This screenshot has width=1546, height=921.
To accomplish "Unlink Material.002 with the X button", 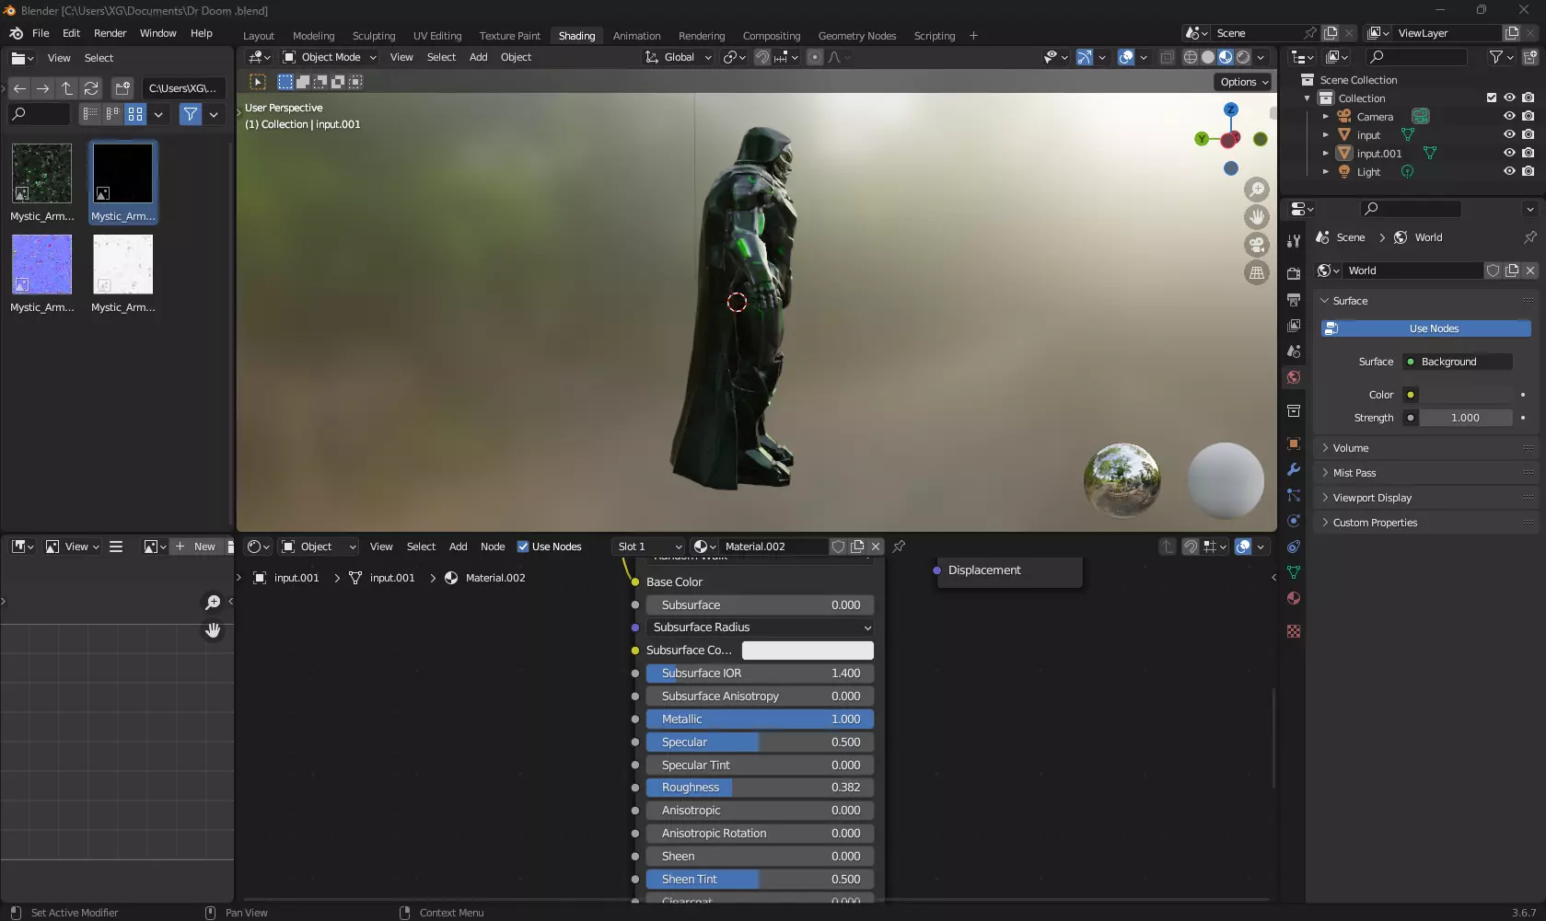I will click(876, 547).
